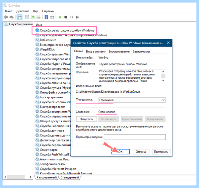Select Служба Microsoft Passport service

(58, 169)
